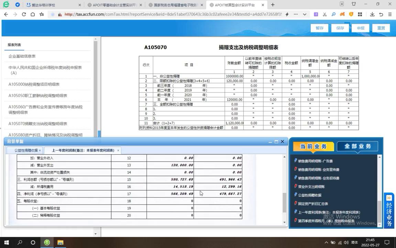The width and height of the screenshot is (396, 248).
Task: Click the 申报 button
Action: [360, 28]
